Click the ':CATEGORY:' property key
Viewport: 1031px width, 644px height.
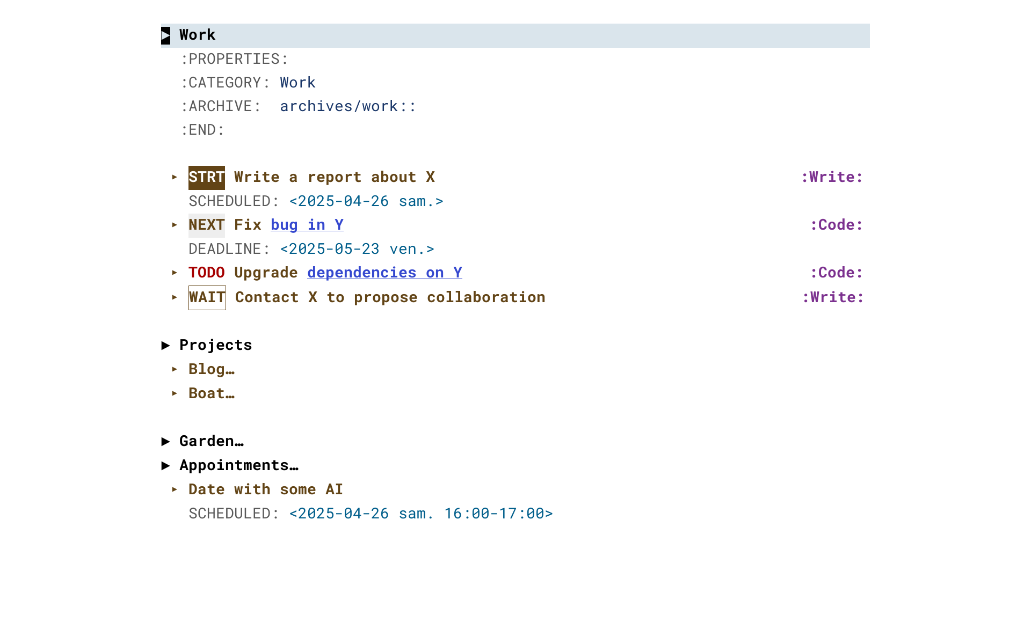226,83
